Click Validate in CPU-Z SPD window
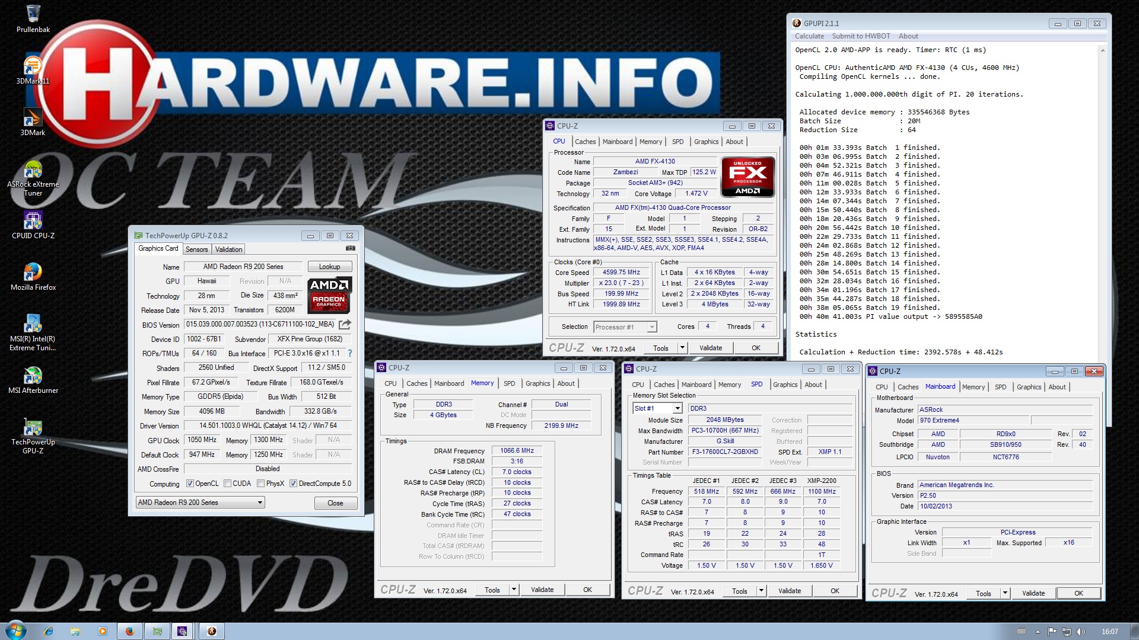The width and height of the screenshot is (1139, 640). (x=789, y=591)
